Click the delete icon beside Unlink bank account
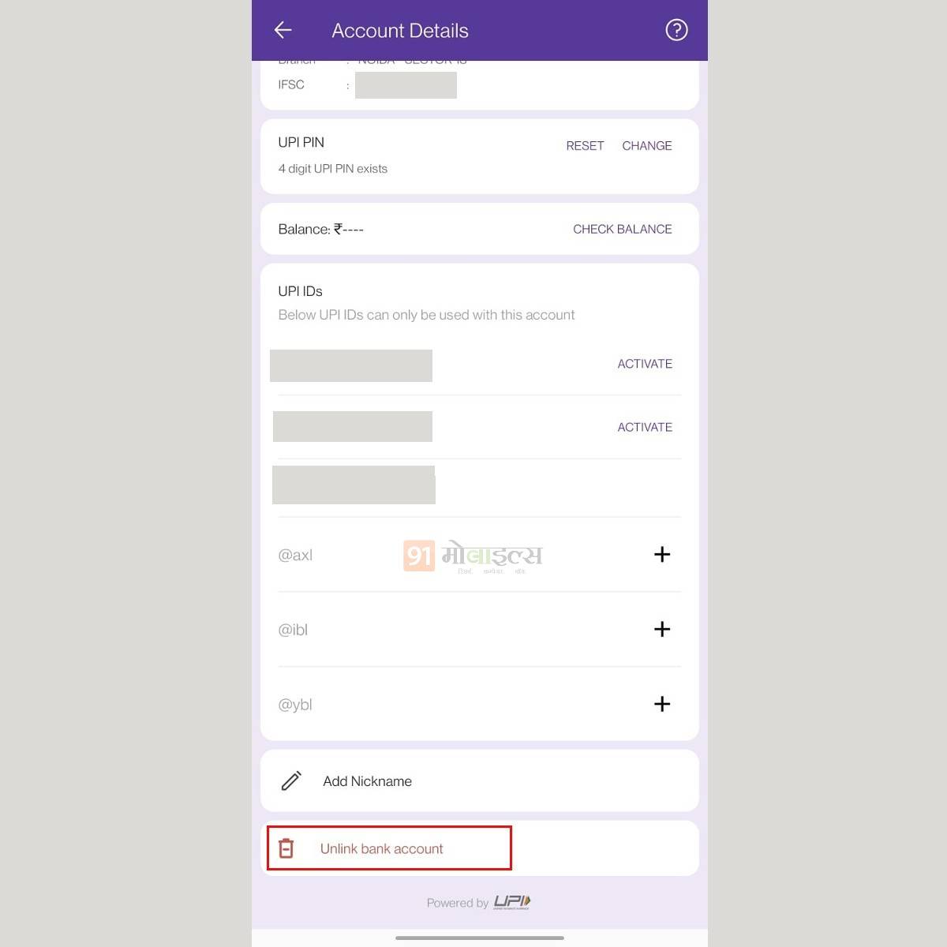 tap(287, 848)
